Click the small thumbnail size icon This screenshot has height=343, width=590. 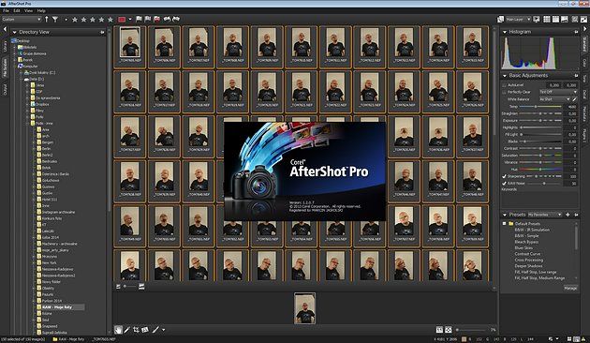point(119,287)
